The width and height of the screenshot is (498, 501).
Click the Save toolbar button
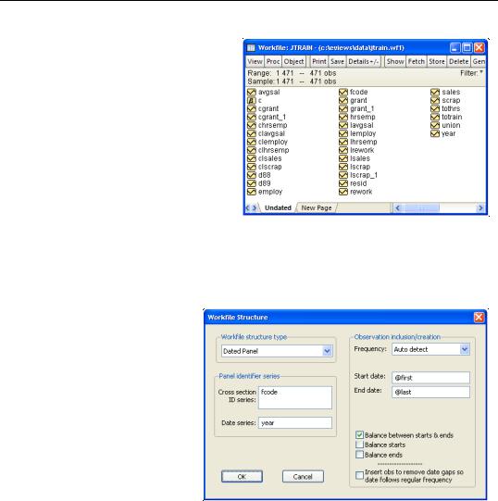tap(337, 61)
